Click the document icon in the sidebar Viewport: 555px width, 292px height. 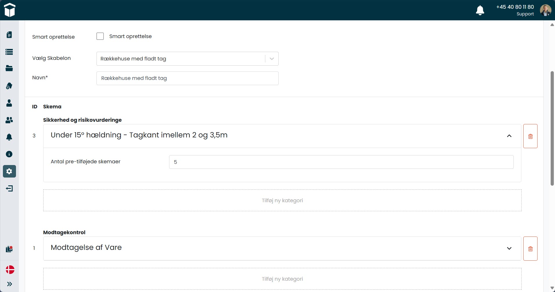coord(9,35)
